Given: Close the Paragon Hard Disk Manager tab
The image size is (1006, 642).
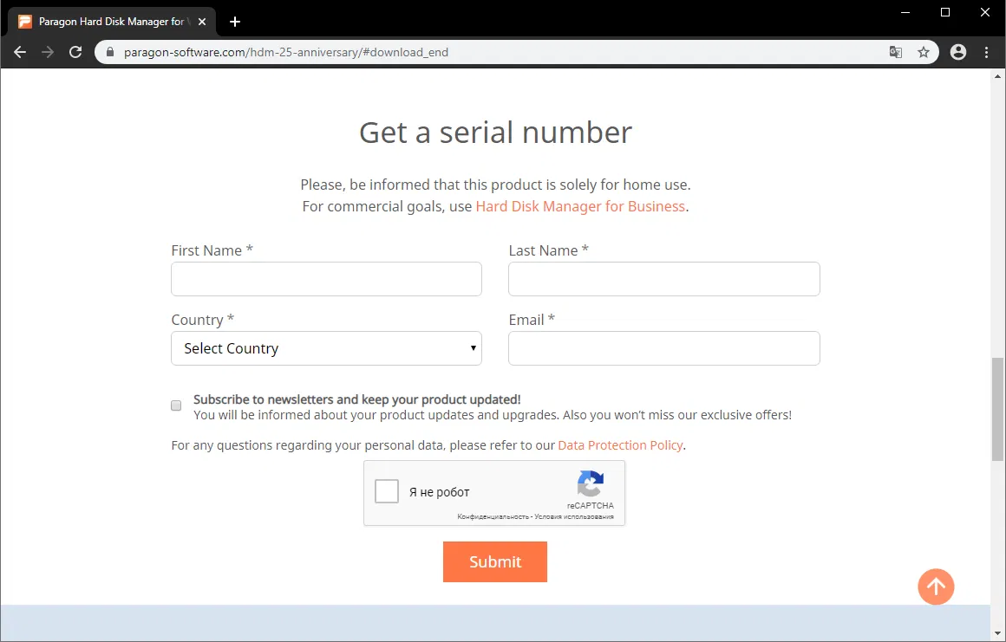Looking at the screenshot, I should point(202,22).
